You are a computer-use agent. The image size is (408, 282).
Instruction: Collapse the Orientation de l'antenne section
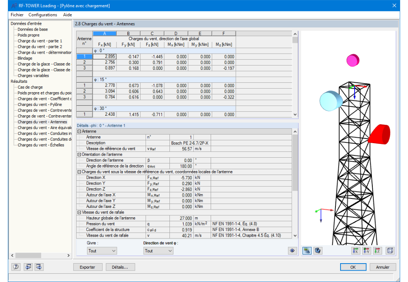point(79,155)
